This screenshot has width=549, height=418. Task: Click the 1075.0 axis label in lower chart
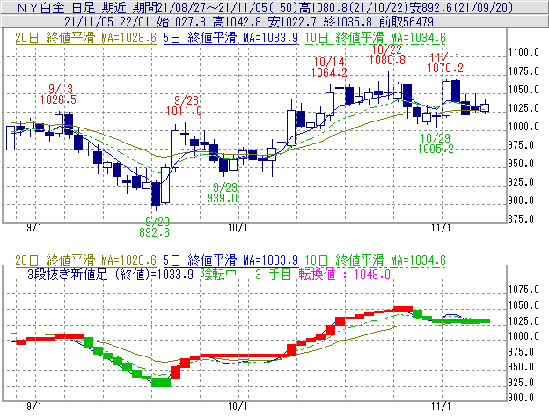tap(523, 290)
